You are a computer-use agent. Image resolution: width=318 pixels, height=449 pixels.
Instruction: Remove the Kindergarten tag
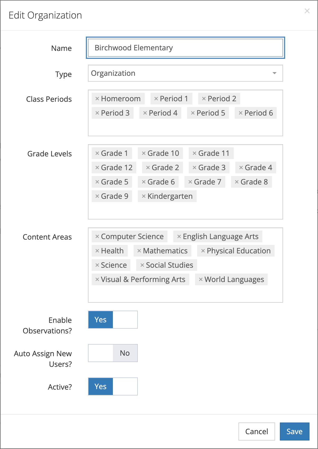pos(144,196)
